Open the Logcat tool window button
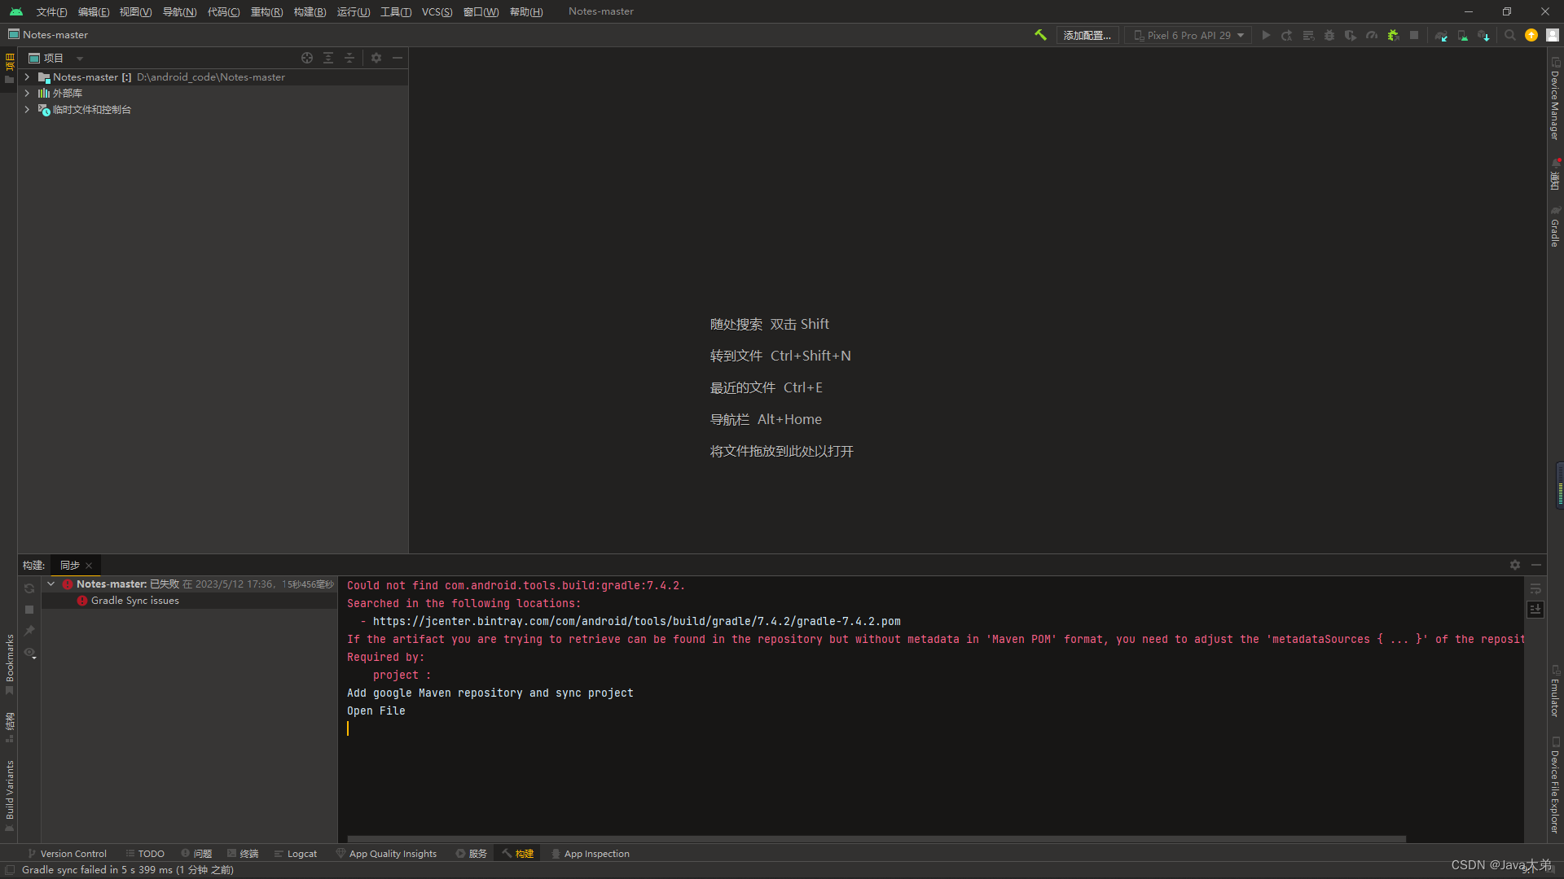 tap(296, 854)
